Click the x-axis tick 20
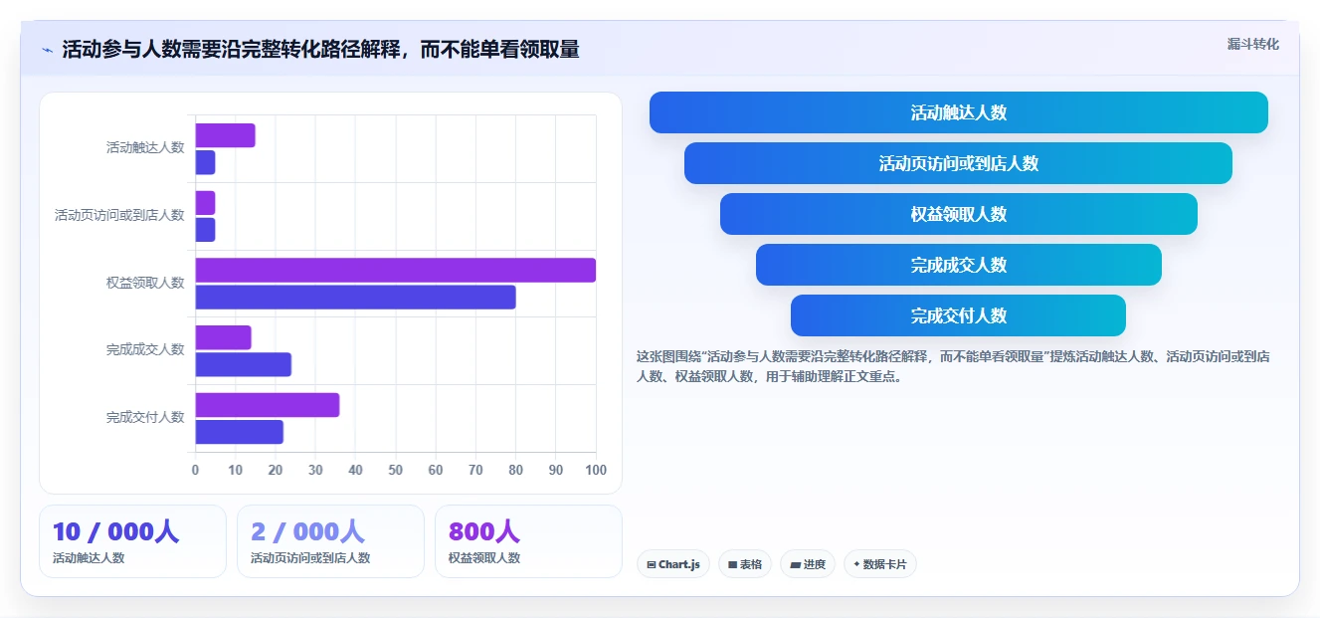 tap(276, 470)
